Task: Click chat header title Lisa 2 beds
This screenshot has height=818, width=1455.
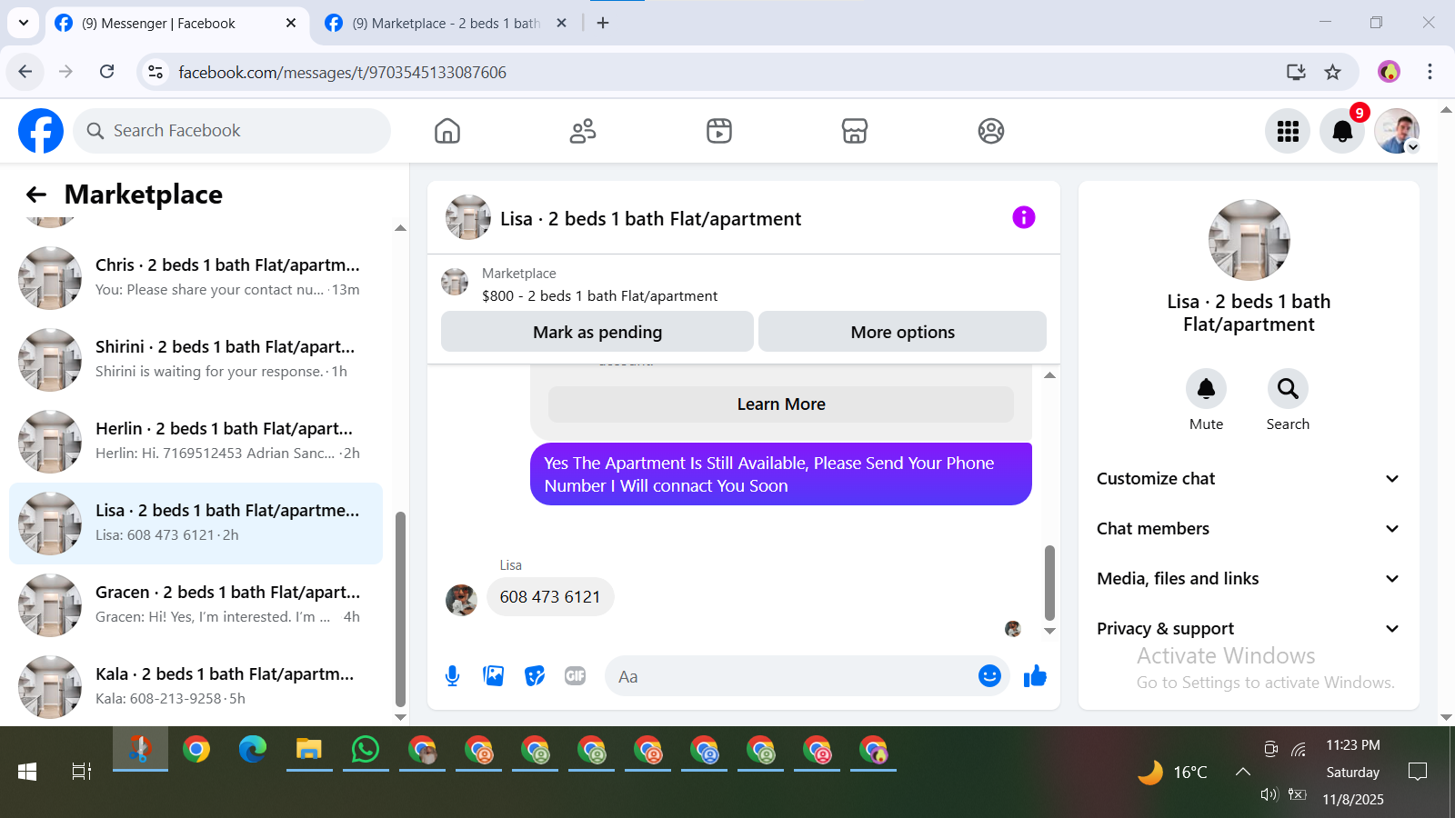Action: point(650,219)
